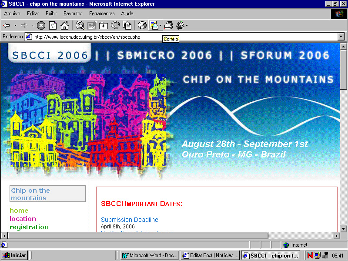The height and width of the screenshot is (261, 348).
Task: Click the Chip on the mountains box
Action: (47, 194)
